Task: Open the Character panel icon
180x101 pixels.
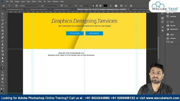Action: click(x=163, y=27)
